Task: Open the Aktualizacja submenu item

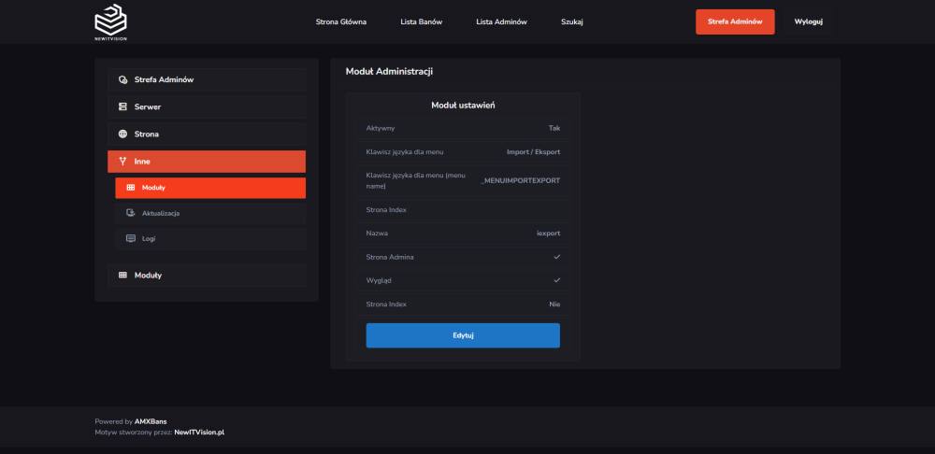Action: point(210,213)
